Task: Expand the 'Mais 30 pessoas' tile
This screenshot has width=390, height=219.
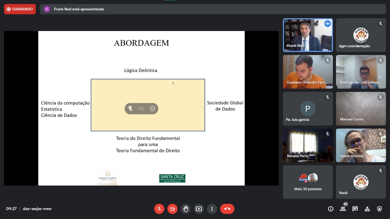Action: pos(308,182)
